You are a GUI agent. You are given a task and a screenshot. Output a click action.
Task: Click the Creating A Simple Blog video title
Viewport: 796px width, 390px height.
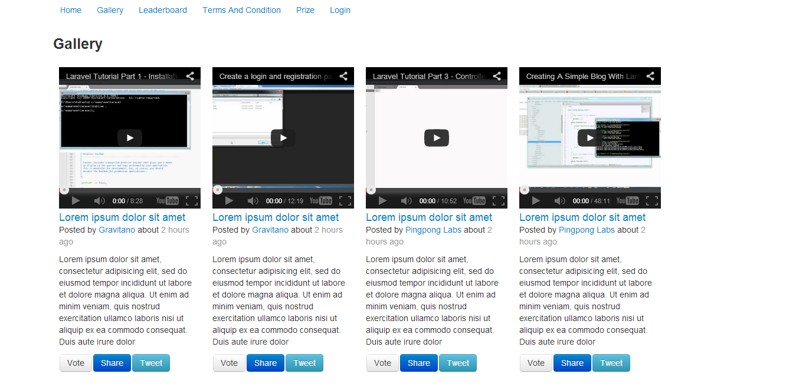582,76
